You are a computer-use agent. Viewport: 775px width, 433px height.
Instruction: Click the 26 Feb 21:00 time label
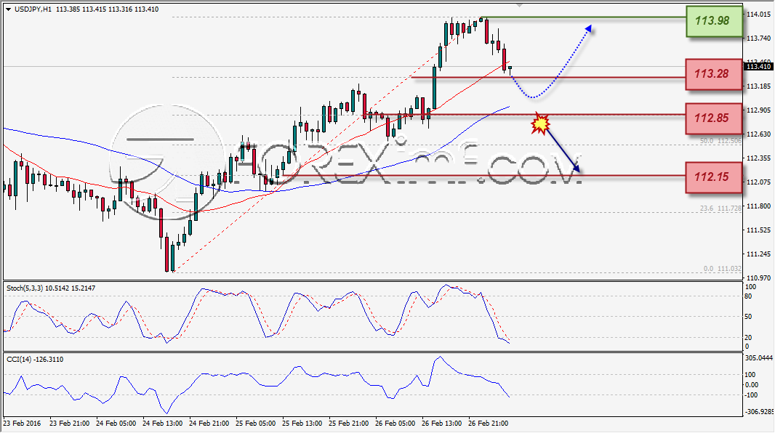[488, 423]
